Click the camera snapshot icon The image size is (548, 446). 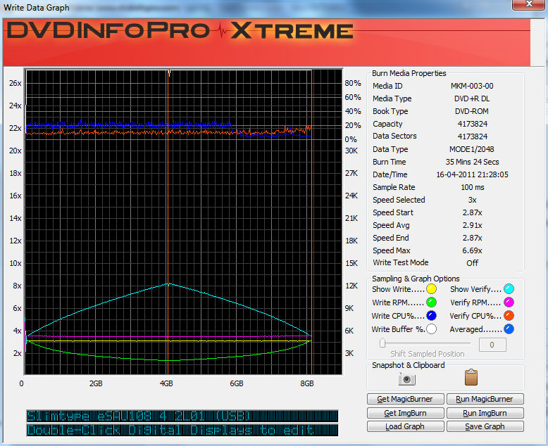(407, 378)
